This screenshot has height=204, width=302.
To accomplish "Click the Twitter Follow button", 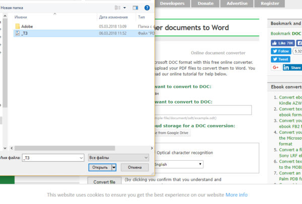I will click(281, 51).
